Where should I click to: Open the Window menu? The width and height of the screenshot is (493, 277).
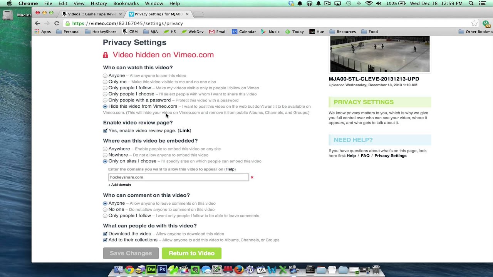pyautogui.click(x=154, y=3)
